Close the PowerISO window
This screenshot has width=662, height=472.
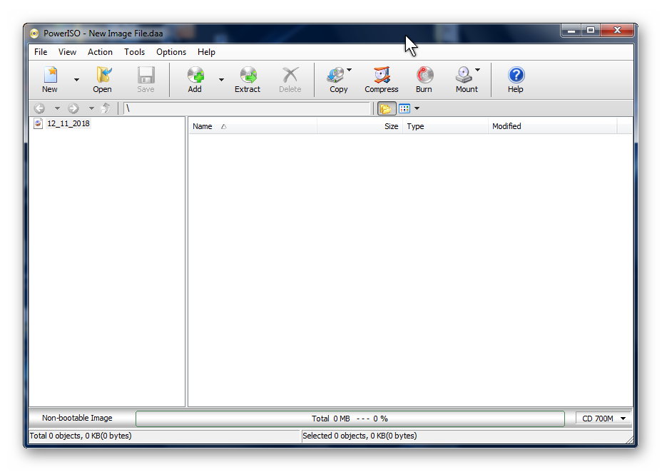pyautogui.click(x=617, y=31)
